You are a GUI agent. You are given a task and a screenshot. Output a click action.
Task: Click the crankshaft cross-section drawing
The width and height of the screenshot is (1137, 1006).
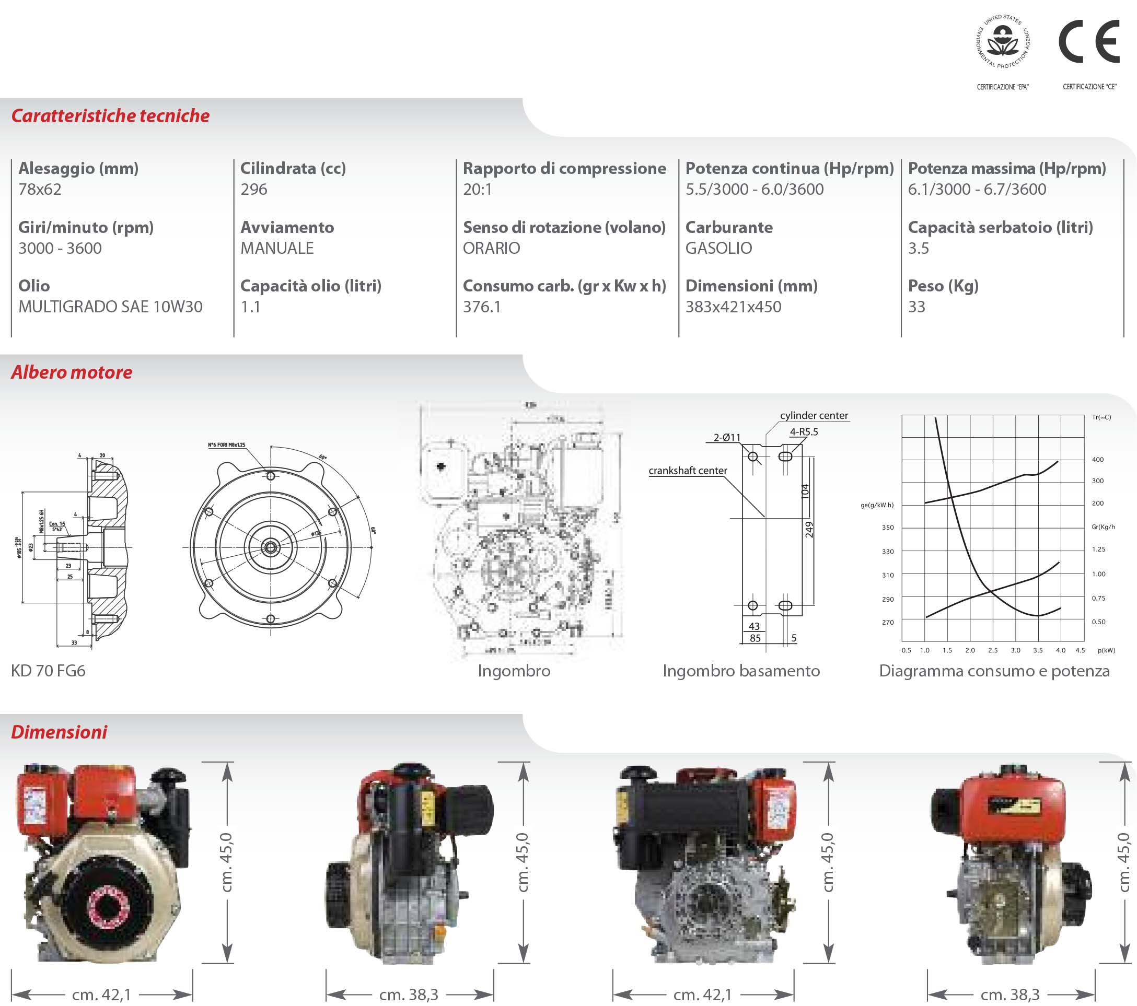75,549
